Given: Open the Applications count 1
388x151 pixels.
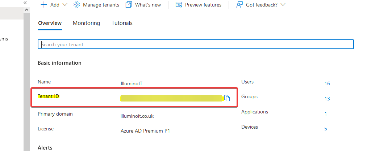Looking at the screenshot, I should 326,114.
